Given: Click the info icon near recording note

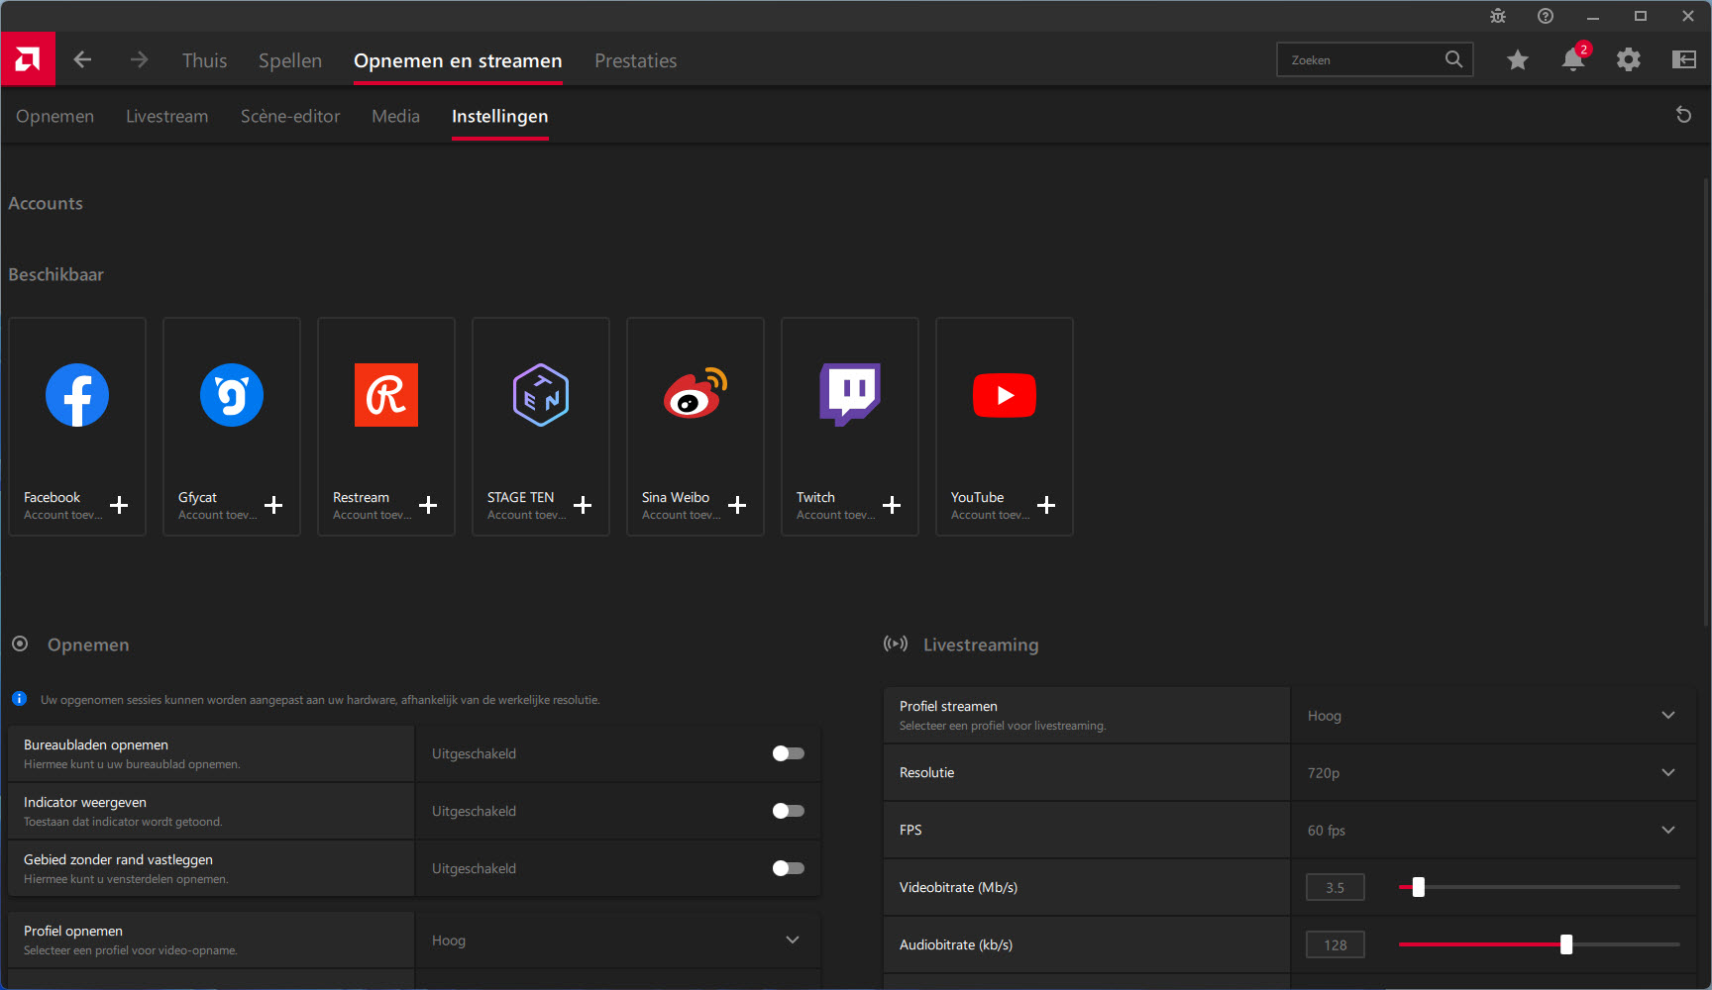Looking at the screenshot, I should pos(19,699).
